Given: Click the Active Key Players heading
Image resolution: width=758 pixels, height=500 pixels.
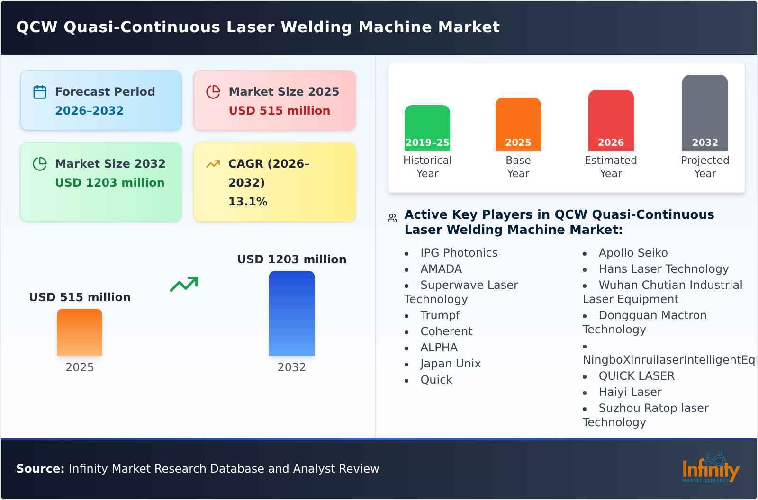Looking at the screenshot, I should tap(559, 222).
